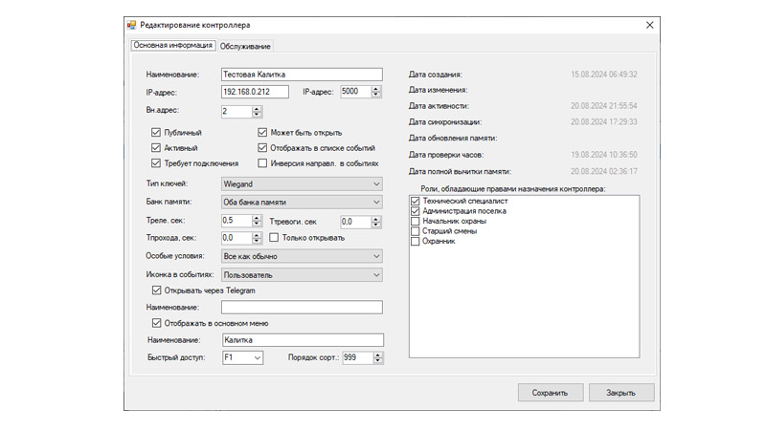Check the Только открывать option
The height and width of the screenshot is (430, 766).
pos(275,237)
